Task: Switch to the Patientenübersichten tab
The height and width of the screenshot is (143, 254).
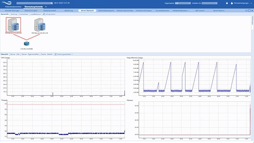Action: [x=13, y=7]
